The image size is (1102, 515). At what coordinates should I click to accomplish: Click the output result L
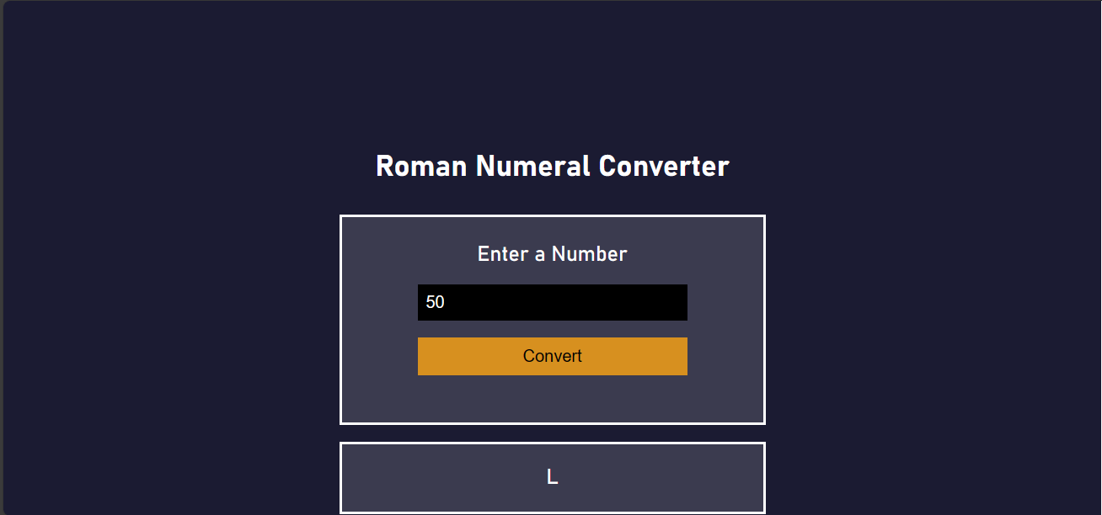coord(553,477)
